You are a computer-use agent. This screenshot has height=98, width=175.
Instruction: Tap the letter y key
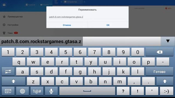click(x=91, y=62)
